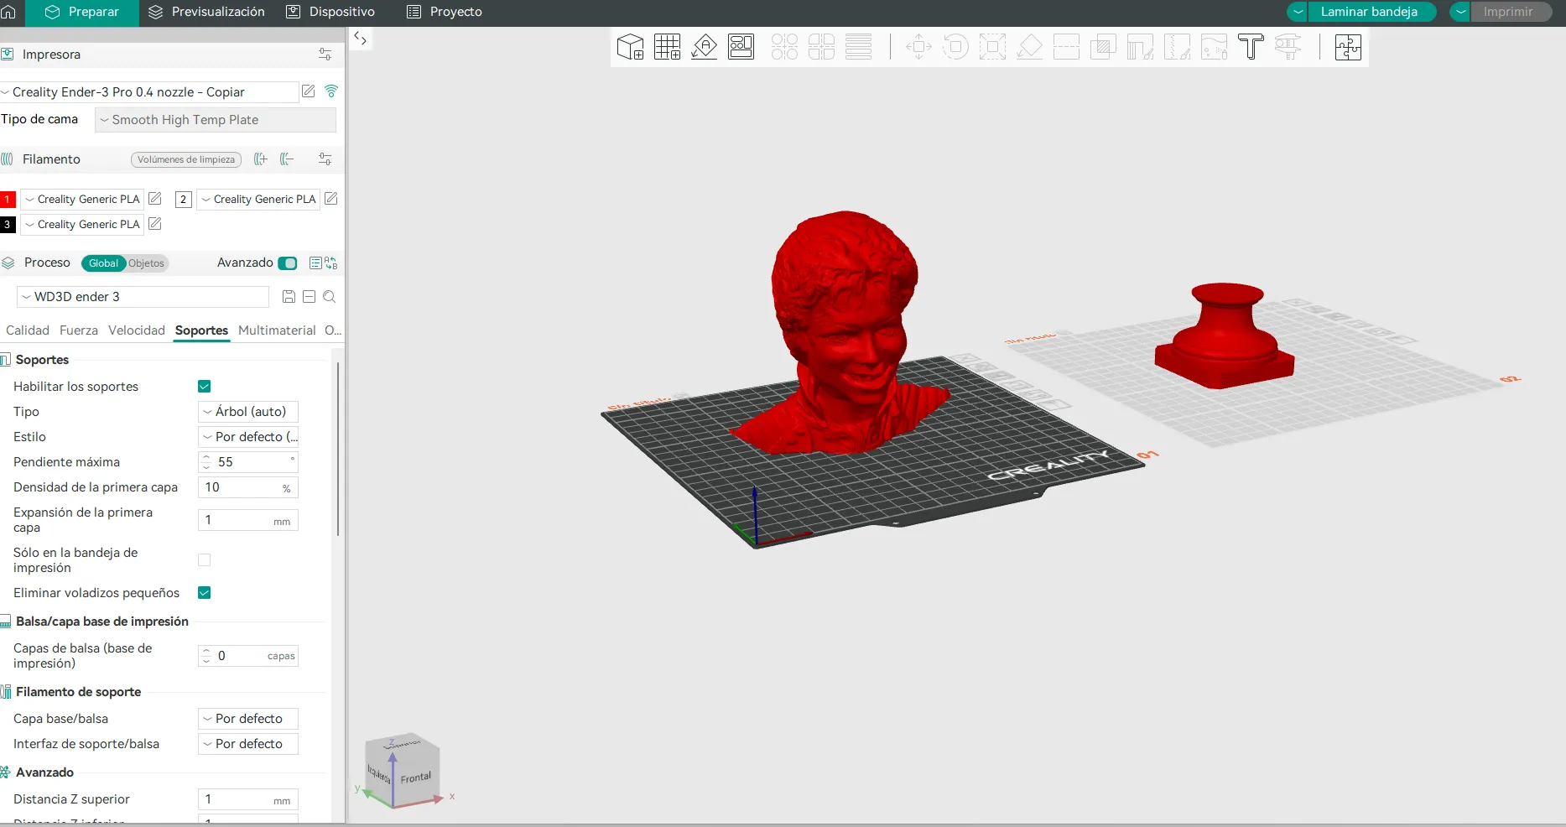This screenshot has height=827, width=1566.
Task: Click the Split to objects icon
Action: coord(784,47)
